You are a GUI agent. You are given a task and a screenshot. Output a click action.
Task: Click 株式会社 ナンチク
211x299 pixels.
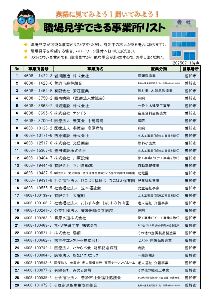(x=70, y=113)
